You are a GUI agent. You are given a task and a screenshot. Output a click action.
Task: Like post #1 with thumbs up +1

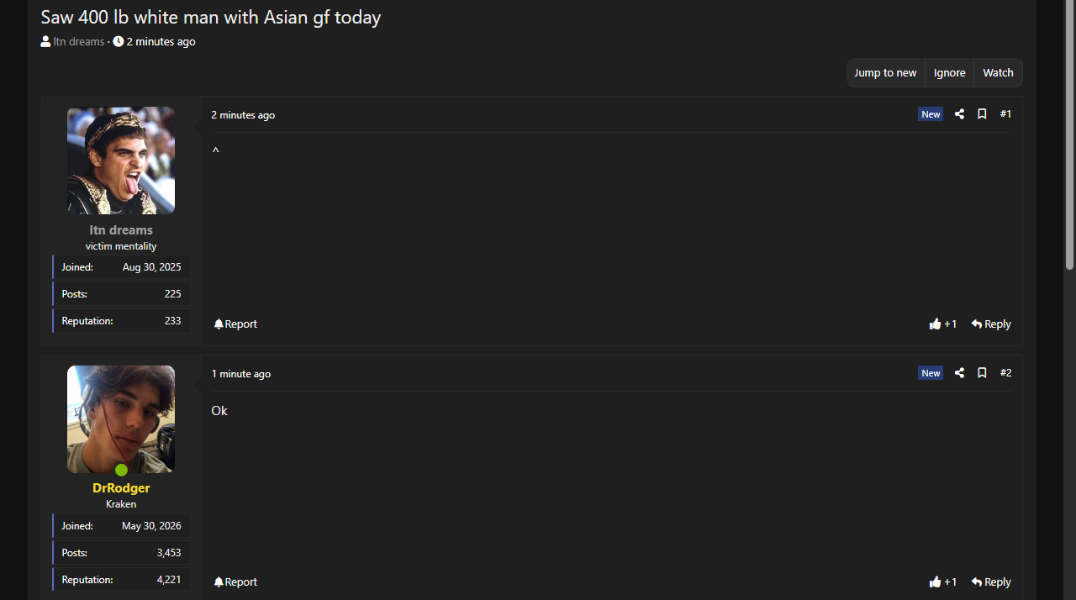pos(943,324)
